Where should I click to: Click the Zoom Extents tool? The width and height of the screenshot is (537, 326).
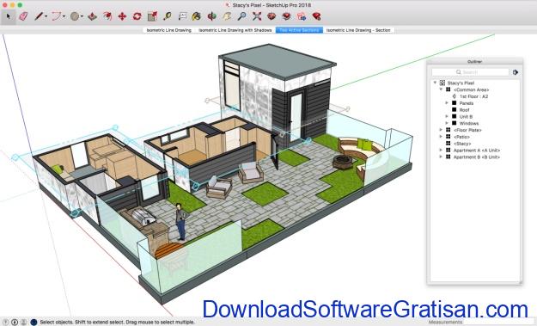click(x=257, y=16)
